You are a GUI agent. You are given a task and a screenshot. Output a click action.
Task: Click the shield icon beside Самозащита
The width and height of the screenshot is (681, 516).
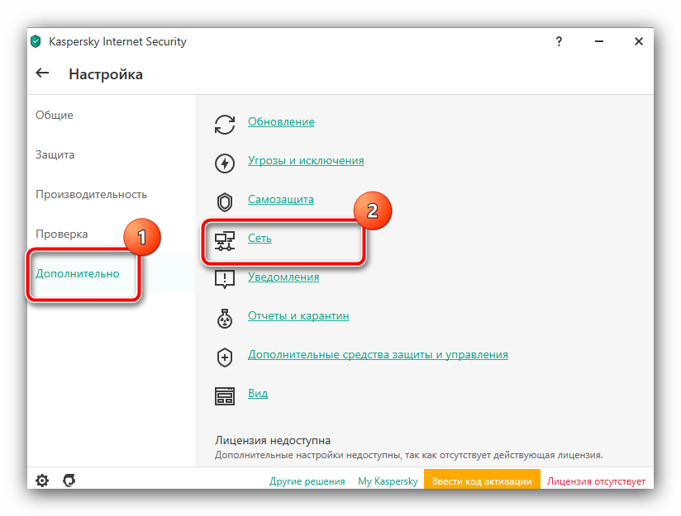pyautogui.click(x=225, y=201)
